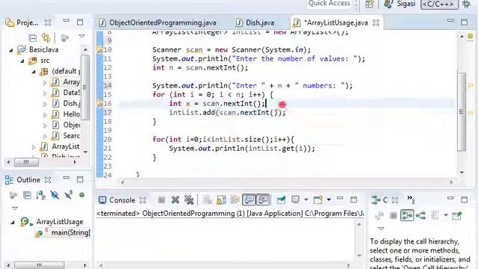Open Outline view menu triangle

[15, 208]
